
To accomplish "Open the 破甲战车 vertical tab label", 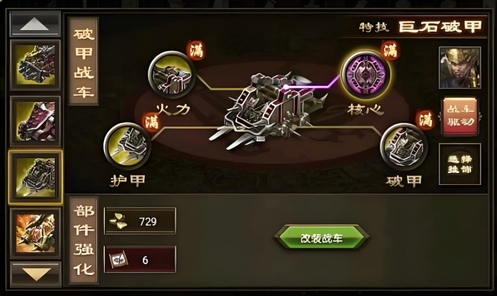I will tap(84, 61).
